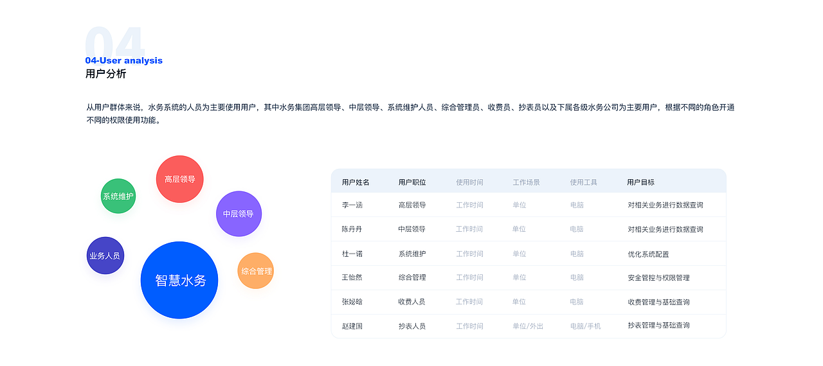Viewport: 823px width, 366px height.
Task: Select the name cell 王怡然
Action: (x=352, y=277)
